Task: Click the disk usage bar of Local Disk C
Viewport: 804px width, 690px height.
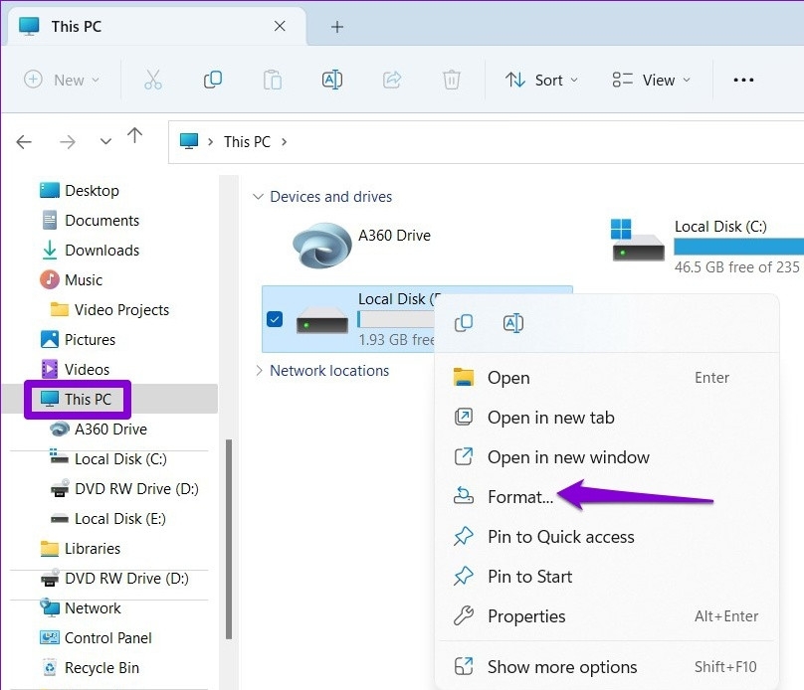Action: tap(740, 244)
